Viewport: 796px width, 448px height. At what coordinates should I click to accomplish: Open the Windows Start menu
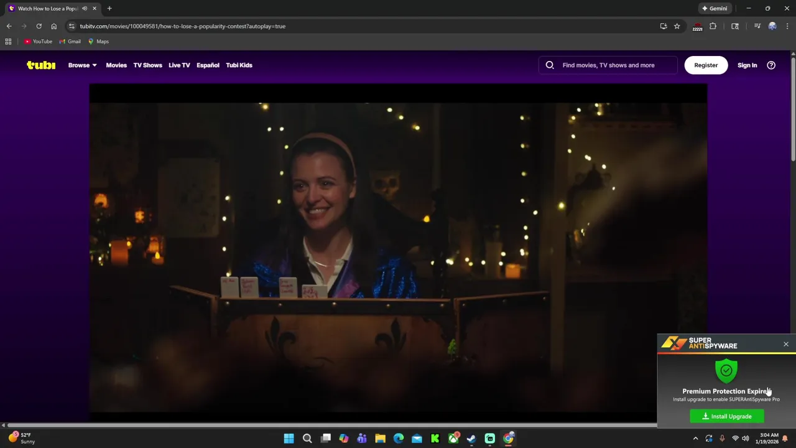(x=289, y=439)
